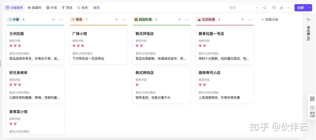
Task: Click the 创建分组 button
Action: click(x=269, y=20)
